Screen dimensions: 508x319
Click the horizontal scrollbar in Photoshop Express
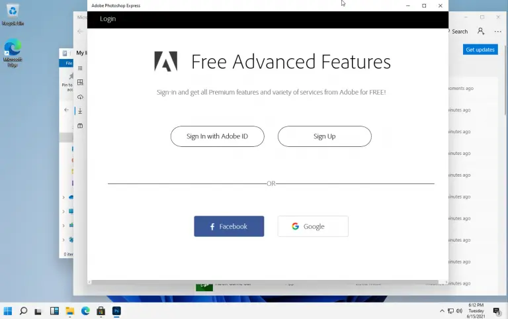(x=265, y=282)
